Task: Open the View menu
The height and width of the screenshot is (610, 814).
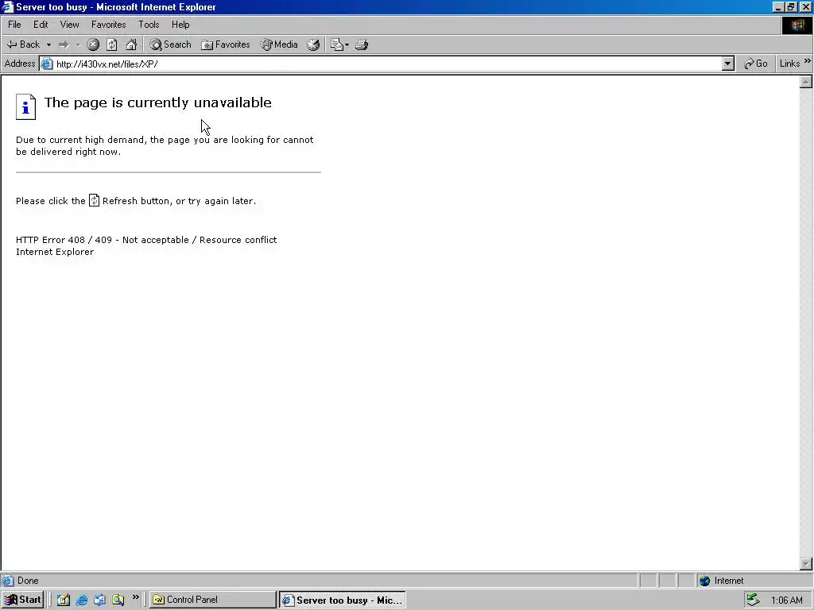Action: click(x=70, y=25)
